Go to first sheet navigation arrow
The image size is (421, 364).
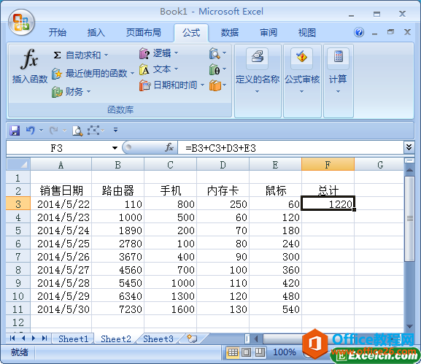[x=12, y=338]
